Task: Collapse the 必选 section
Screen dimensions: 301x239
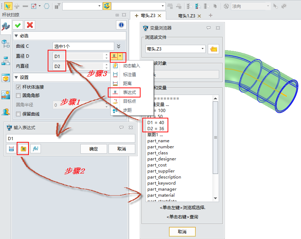Action: (x=16, y=36)
